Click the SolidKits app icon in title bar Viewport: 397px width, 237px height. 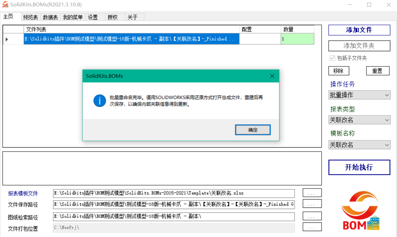coord(6,5)
